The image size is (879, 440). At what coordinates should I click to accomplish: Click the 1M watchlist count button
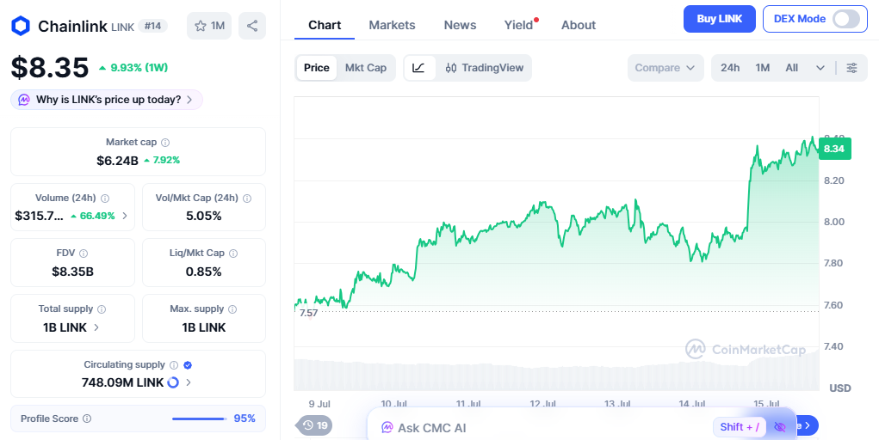click(x=209, y=26)
